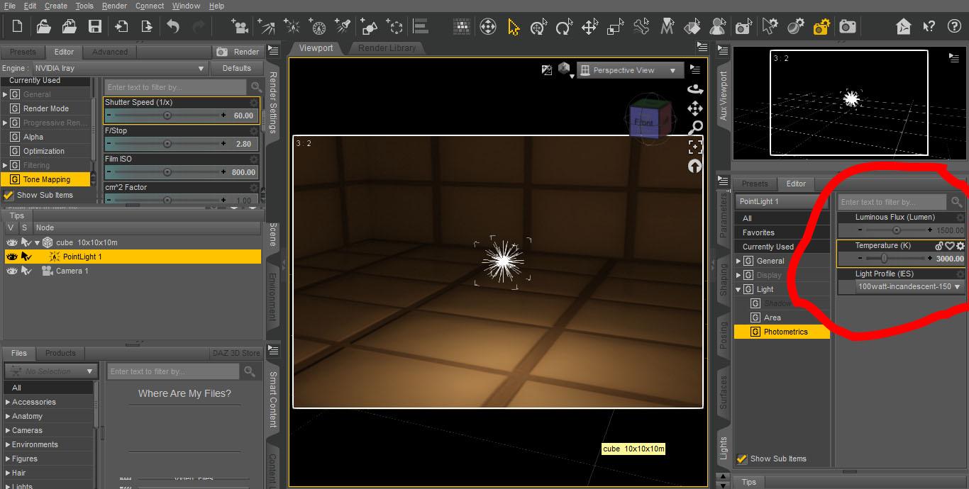969x489 pixels.
Task: Create a new distant light
Action: 266,27
